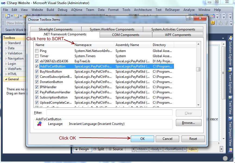
Task: Switch to COM Components tab
Action: [x=125, y=35]
